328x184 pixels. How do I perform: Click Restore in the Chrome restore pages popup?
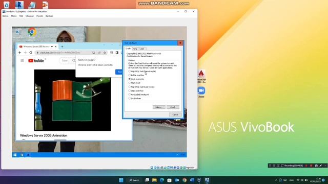119,72
